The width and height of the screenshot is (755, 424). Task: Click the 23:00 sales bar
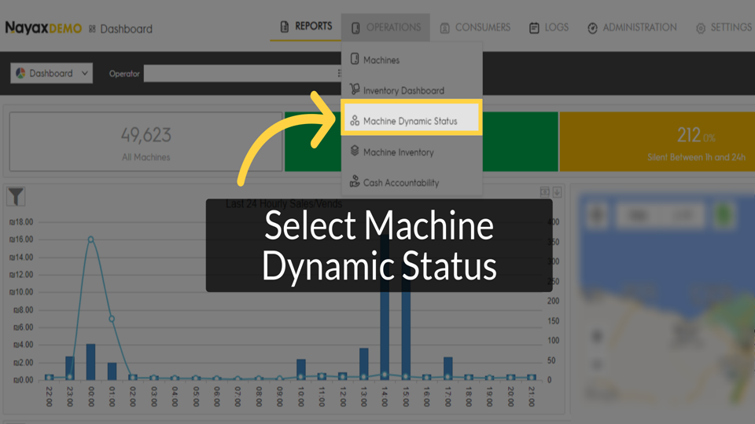tap(70, 367)
